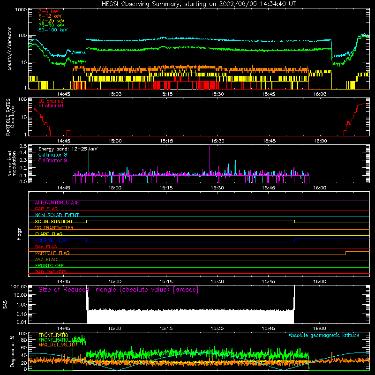Click the SAS axis label
The image size is (375, 375).
point(5,305)
